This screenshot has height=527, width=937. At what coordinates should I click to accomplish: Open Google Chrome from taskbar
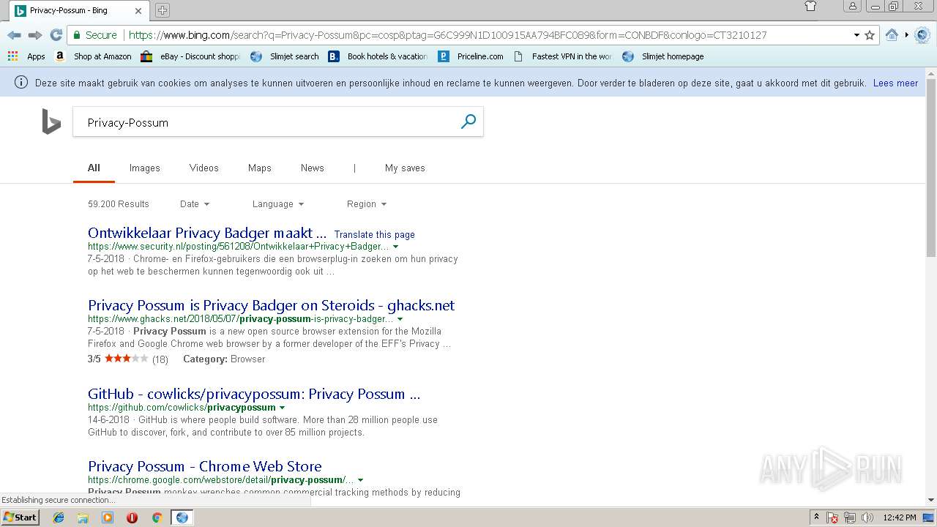[x=157, y=517]
